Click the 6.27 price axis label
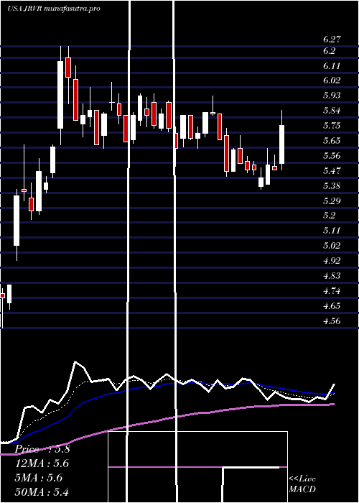The width and height of the screenshot is (359, 503). (x=332, y=40)
